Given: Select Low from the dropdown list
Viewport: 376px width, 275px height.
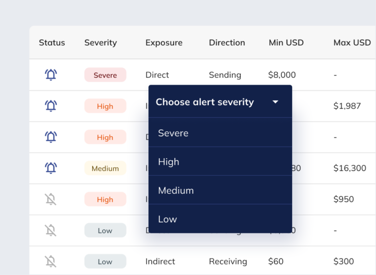Looking at the screenshot, I should tap(167, 219).
